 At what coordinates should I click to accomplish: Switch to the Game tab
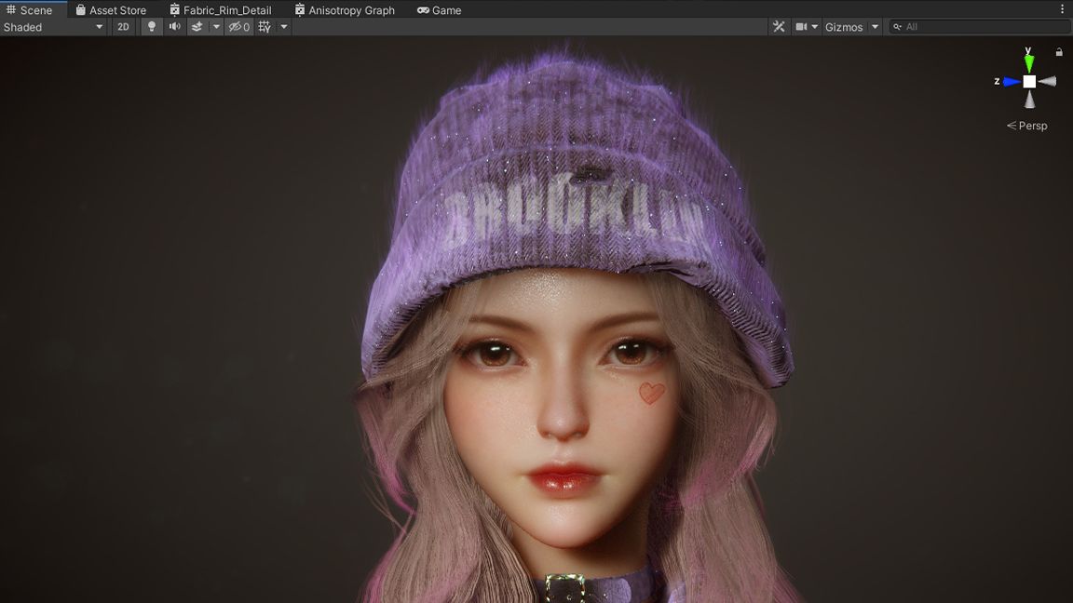pyautogui.click(x=439, y=10)
